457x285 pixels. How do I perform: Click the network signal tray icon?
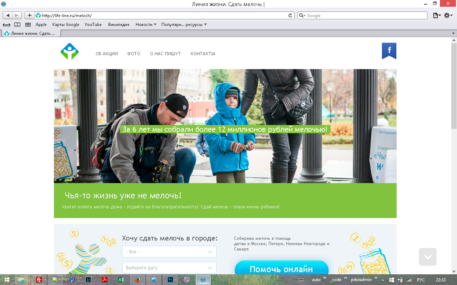click(x=409, y=280)
